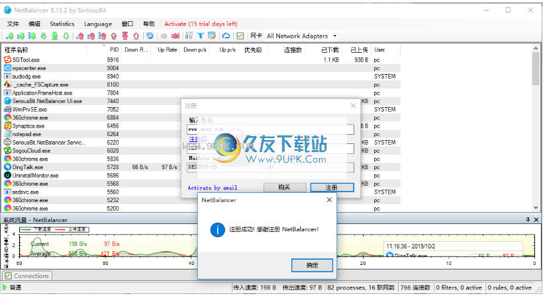Image resolution: width=545 pixels, height=296 pixels.
Task: Click the green underlined download limit arrow
Action: tap(54, 36)
